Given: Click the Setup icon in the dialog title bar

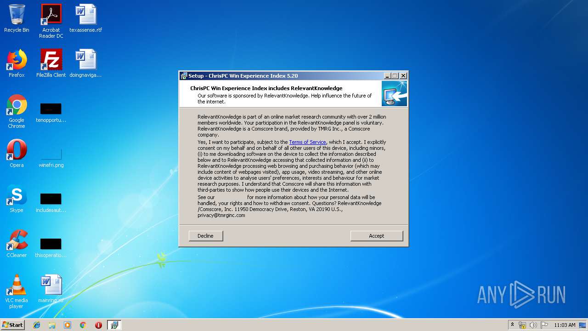Looking at the screenshot, I should (184, 76).
